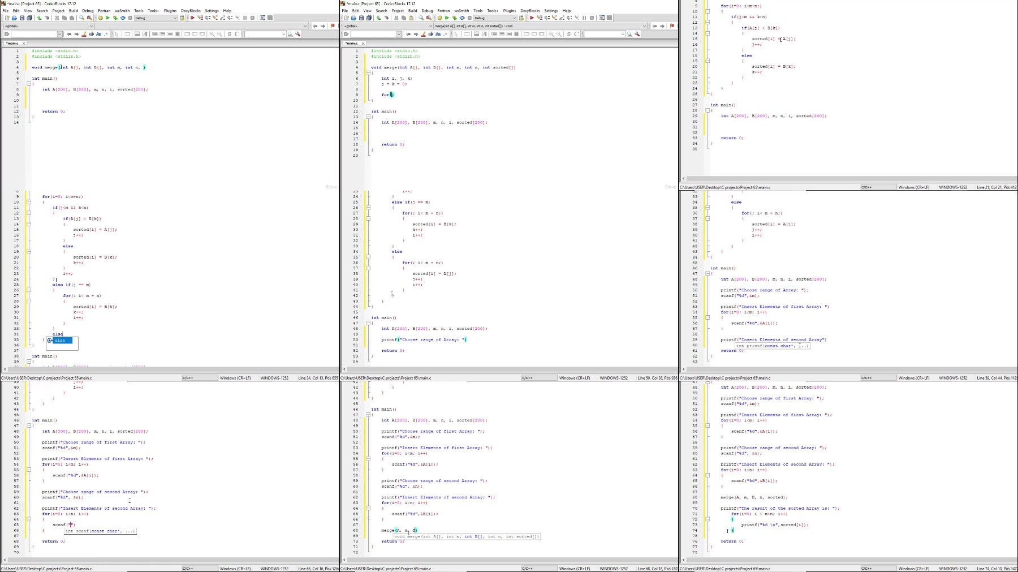Viewport: 1018px width, 572px height.
Task: Click Save all files icon in left window
Action: coord(29,18)
